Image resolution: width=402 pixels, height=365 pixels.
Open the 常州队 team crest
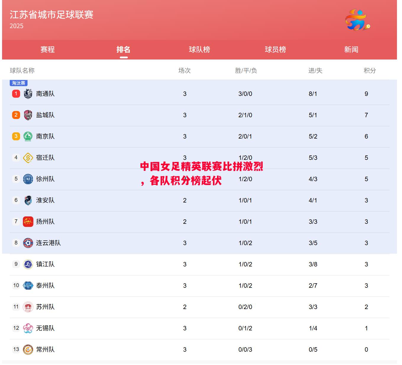28,350
